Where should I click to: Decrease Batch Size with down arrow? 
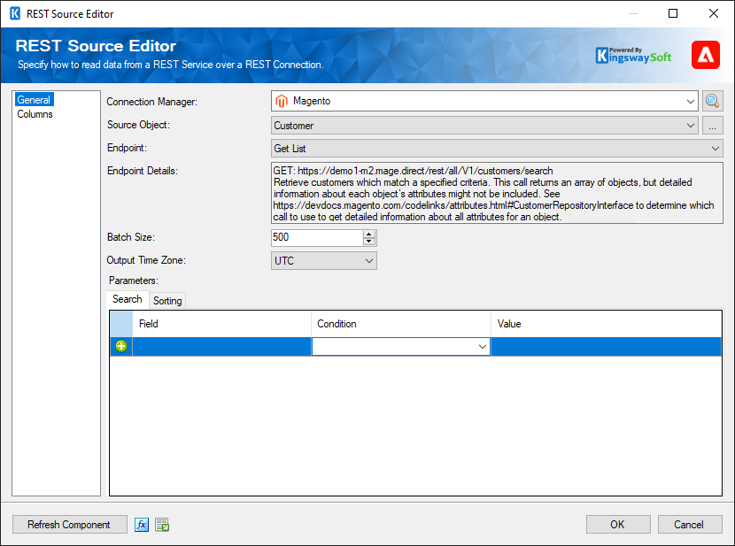pos(369,242)
